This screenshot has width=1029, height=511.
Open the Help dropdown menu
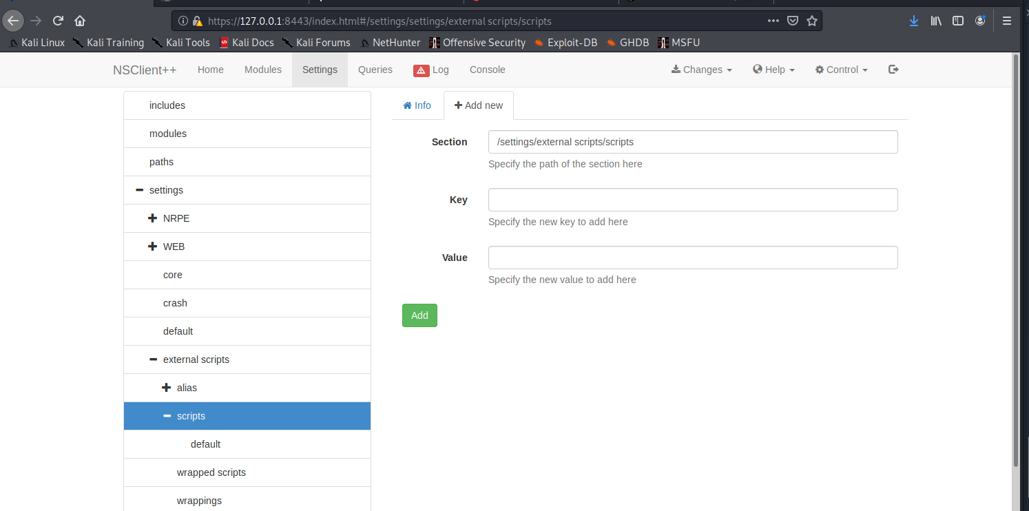tap(773, 70)
